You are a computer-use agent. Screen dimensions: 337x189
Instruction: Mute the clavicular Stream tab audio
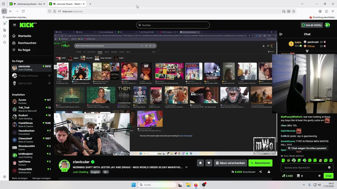click(x=54, y=4)
